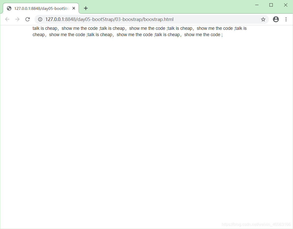
Task: Open a new tab with plus button
Action: [86, 8]
